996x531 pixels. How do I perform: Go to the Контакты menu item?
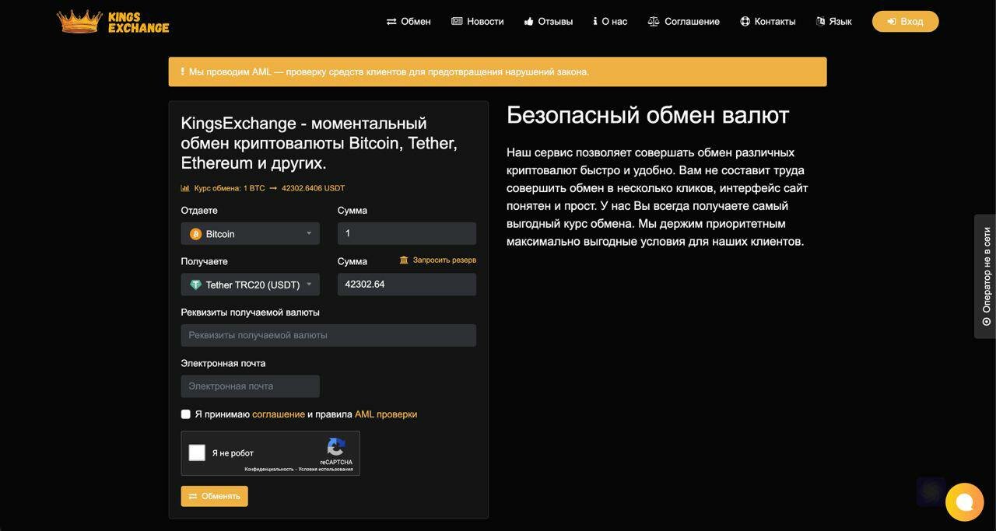pos(767,22)
